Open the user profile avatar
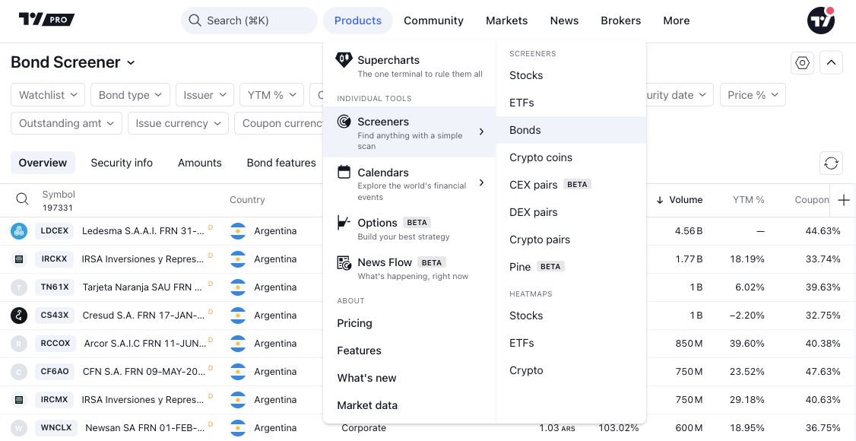 821,21
